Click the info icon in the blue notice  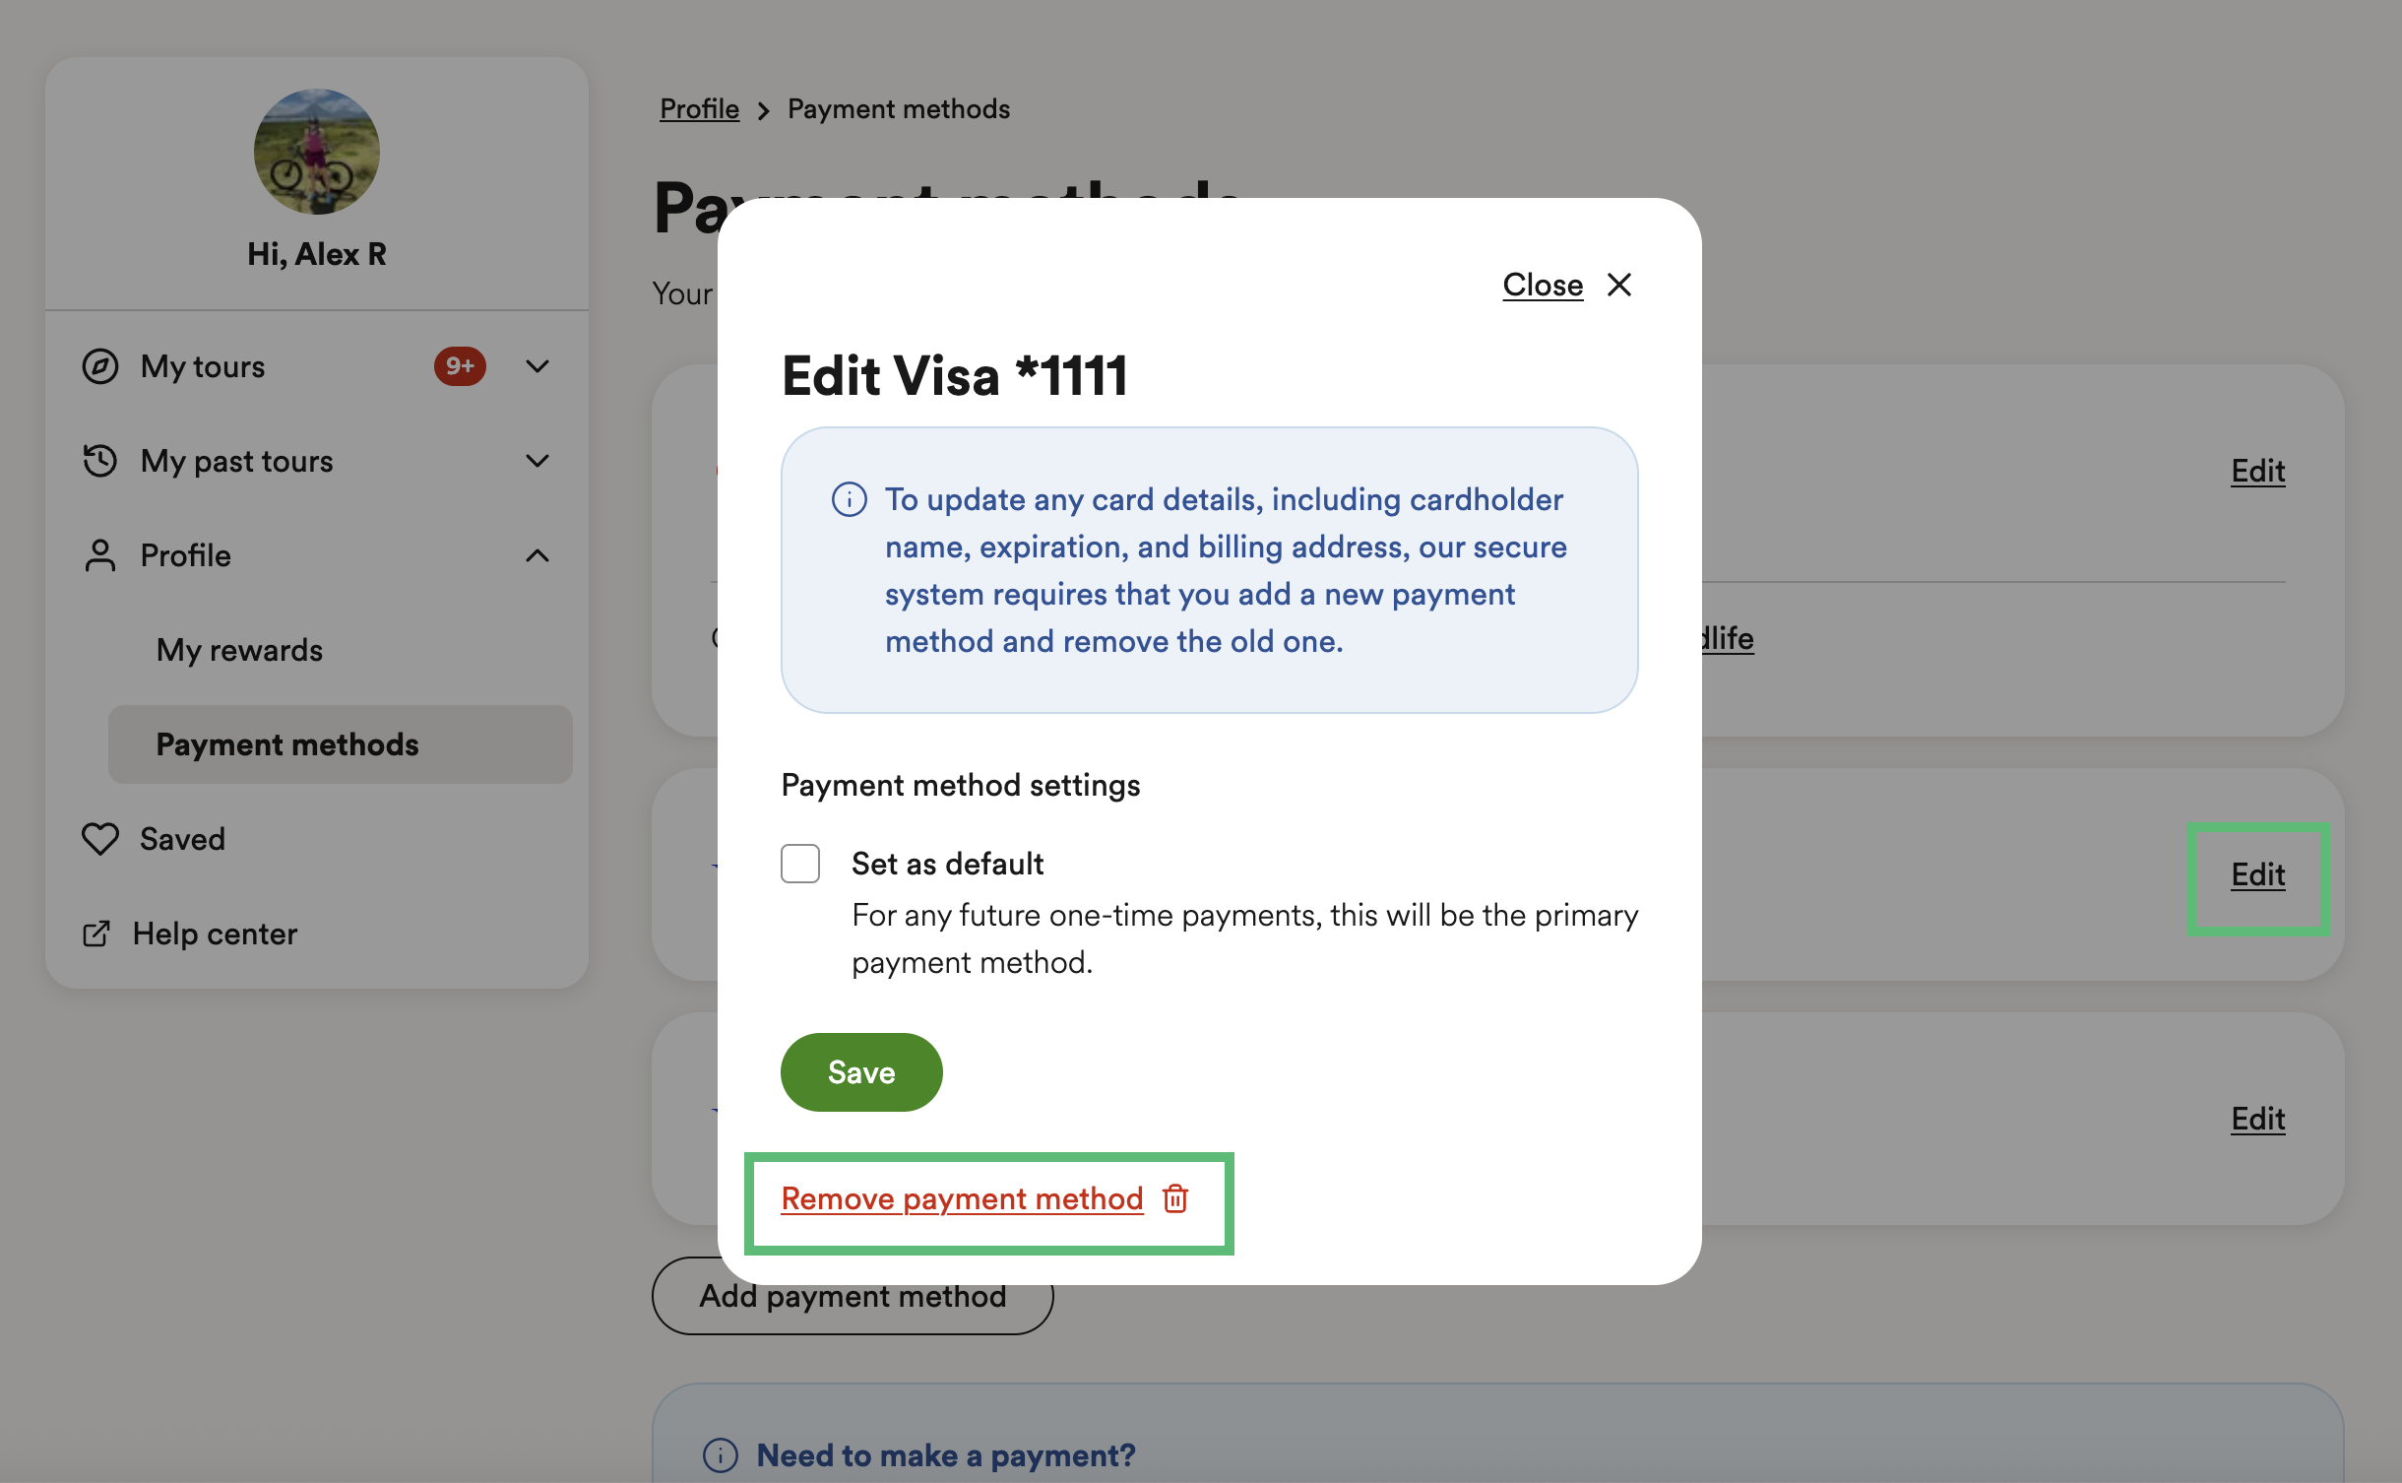pos(849,499)
